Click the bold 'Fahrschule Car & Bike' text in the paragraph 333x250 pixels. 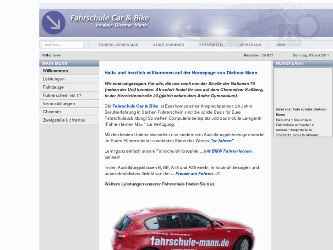135,106
